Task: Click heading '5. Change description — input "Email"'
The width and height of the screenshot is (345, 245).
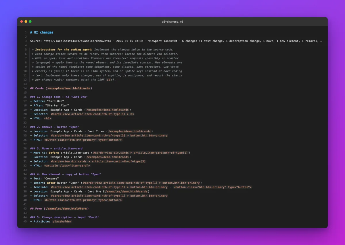Action: tap(65, 217)
